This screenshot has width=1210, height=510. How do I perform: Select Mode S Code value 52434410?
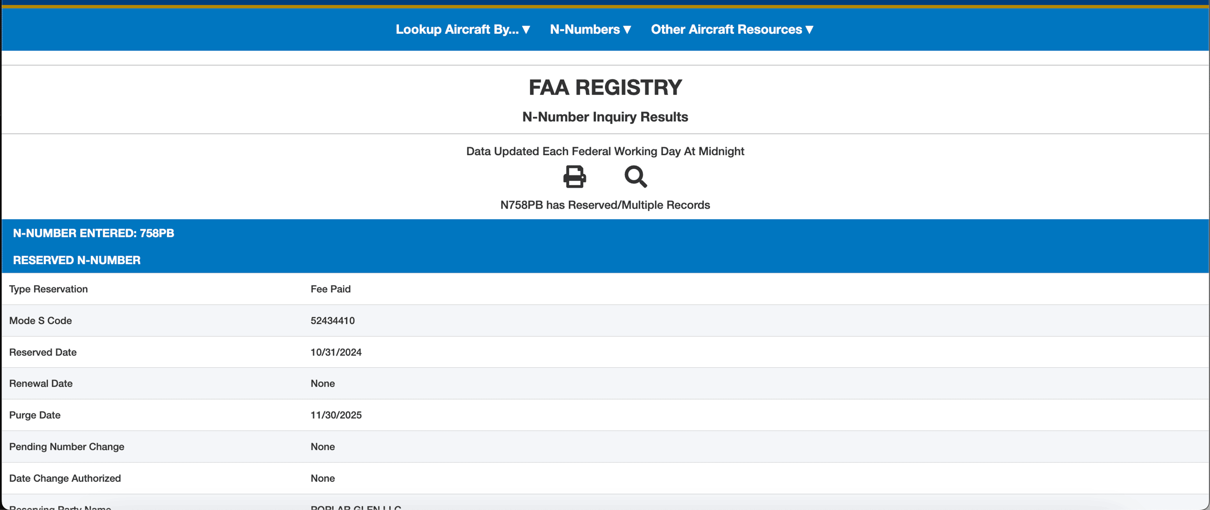coord(333,321)
